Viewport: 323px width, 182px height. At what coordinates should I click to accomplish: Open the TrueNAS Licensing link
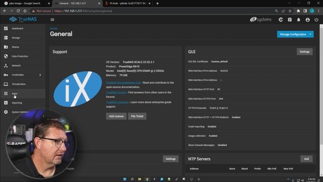pos(117,102)
